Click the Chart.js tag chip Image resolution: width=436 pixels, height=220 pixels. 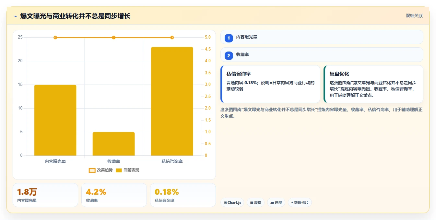point(232,203)
